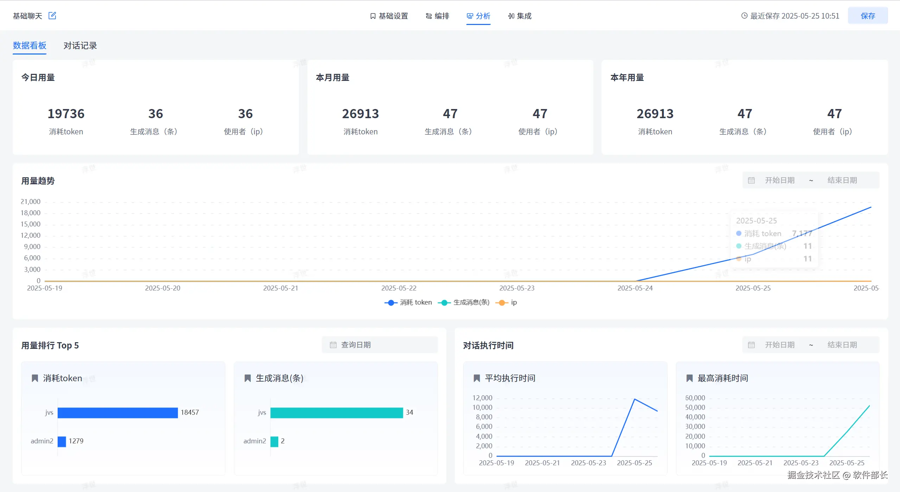This screenshot has width=900, height=492.
Task: Click calendar icon in 查询日期 field
Action: click(333, 345)
